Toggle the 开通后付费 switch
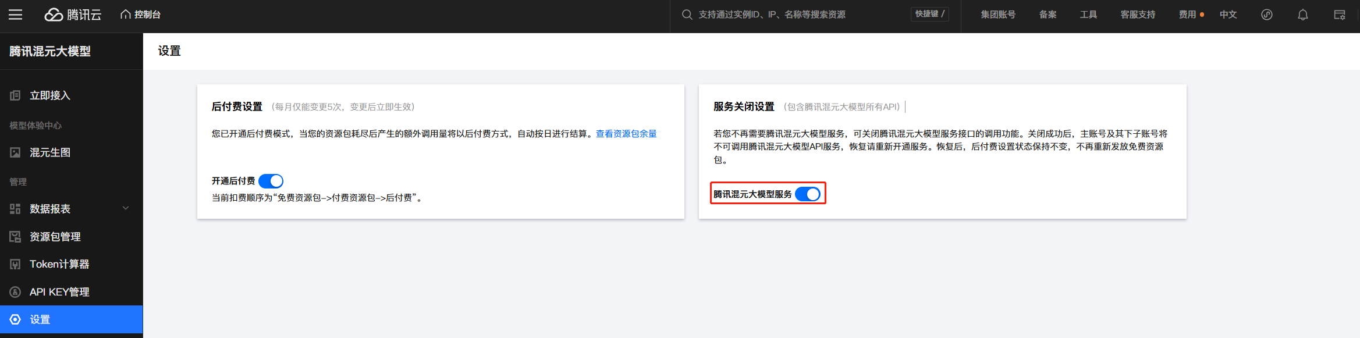 pos(271,181)
